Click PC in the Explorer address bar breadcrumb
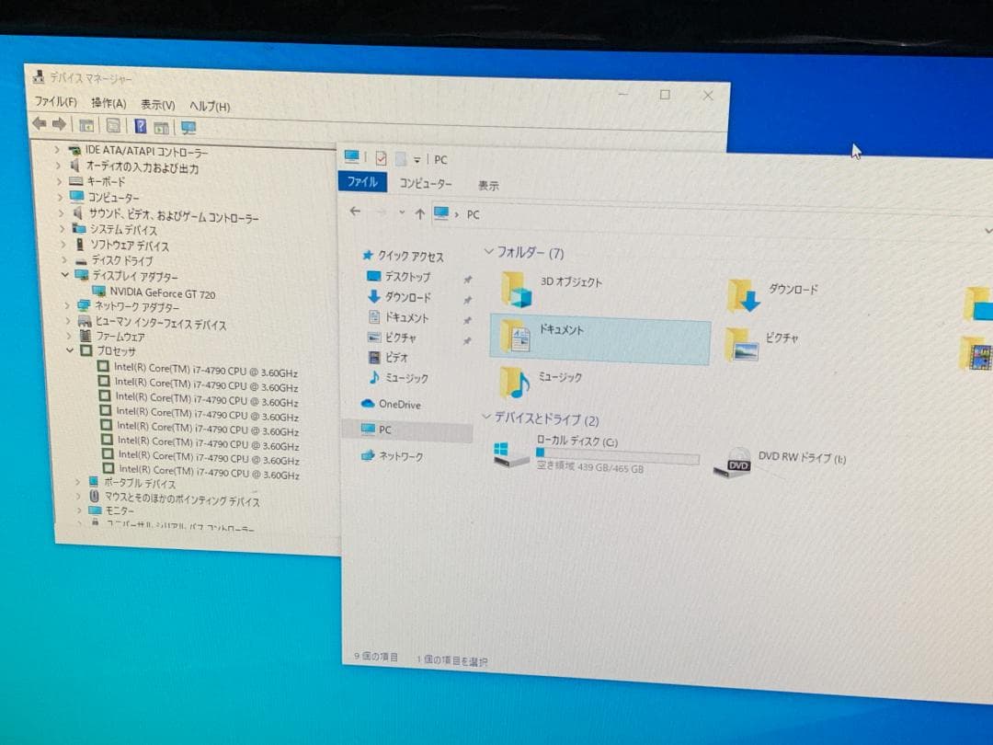 (474, 214)
